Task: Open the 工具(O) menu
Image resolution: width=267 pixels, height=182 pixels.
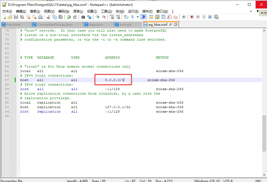Action: pos(106,11)
